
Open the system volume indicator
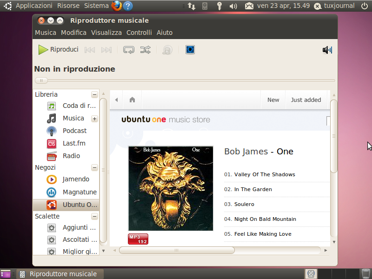(233, 6)
